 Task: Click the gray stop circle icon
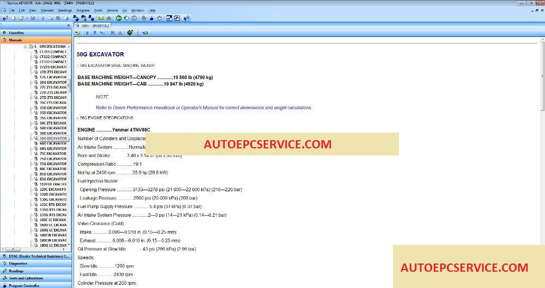click(x=134, y=18)
